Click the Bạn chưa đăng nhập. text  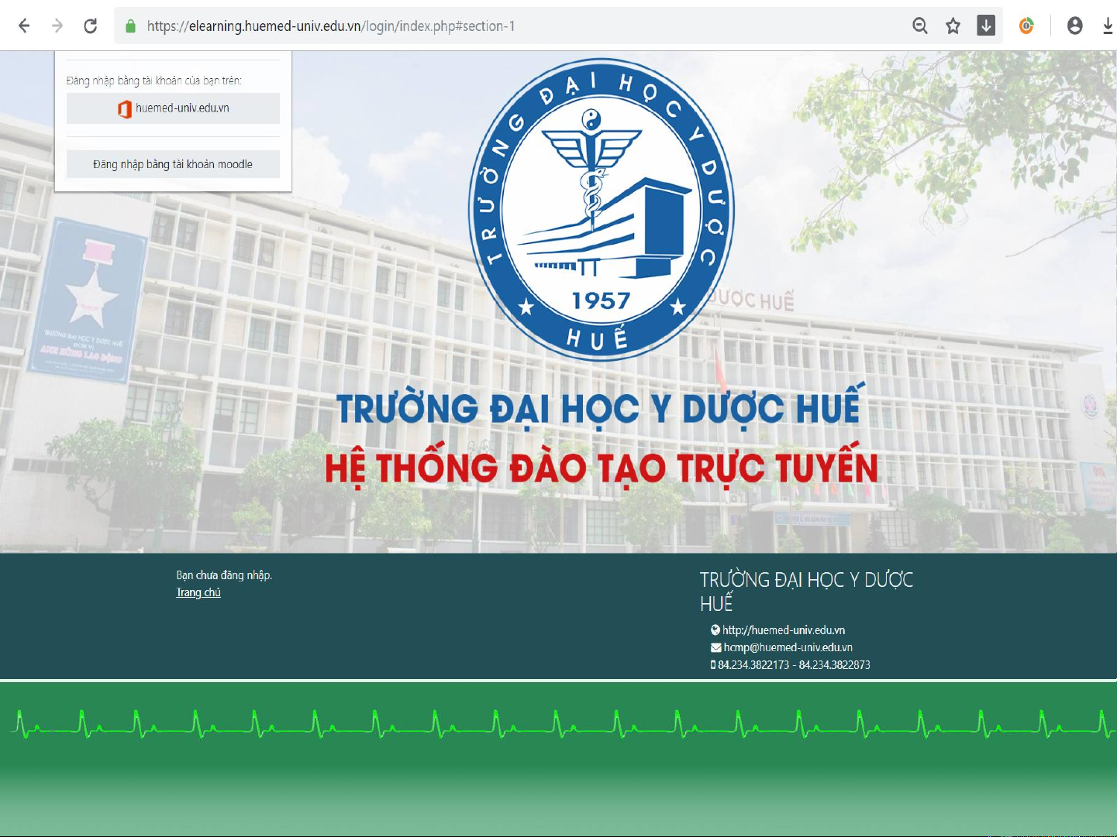[x=224, y=575]
